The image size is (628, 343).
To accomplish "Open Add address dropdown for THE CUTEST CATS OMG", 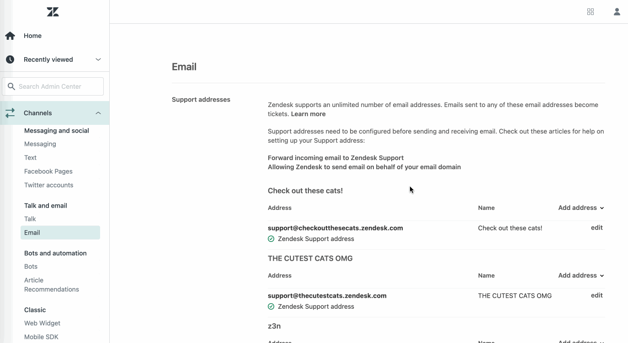I will point(580,275).
